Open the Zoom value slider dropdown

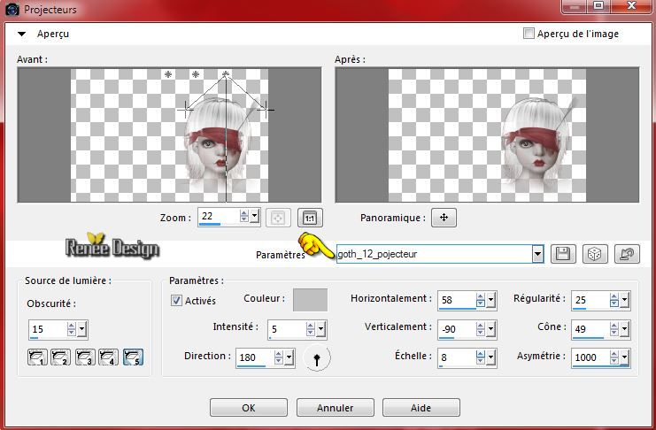255,217
